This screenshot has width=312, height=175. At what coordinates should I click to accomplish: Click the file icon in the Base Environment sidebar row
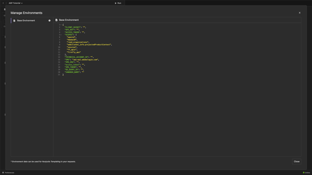tap(14, 20)
